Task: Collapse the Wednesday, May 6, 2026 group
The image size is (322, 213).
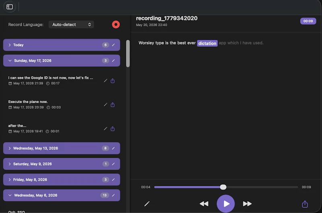Action: [x=10, y=195]
